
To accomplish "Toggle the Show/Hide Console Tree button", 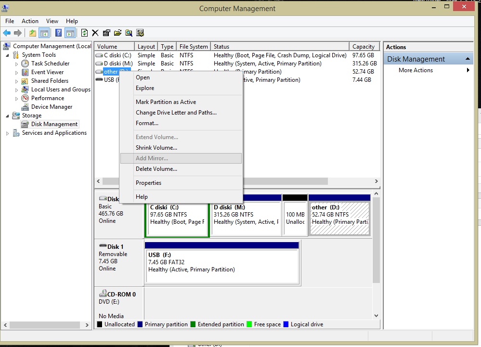I will click(x=44, y=33).
